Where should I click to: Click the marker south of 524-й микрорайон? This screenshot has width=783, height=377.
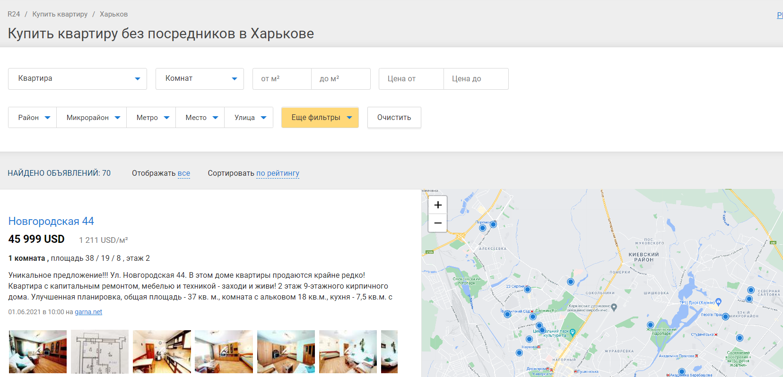[739, 338]
